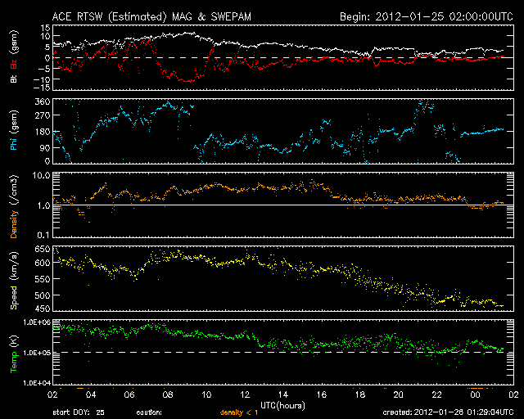This screenshot has height=419, width=524.
Task: Click the "-10" tick on the Bt Bz axis
Action: (x=42, y=79)
